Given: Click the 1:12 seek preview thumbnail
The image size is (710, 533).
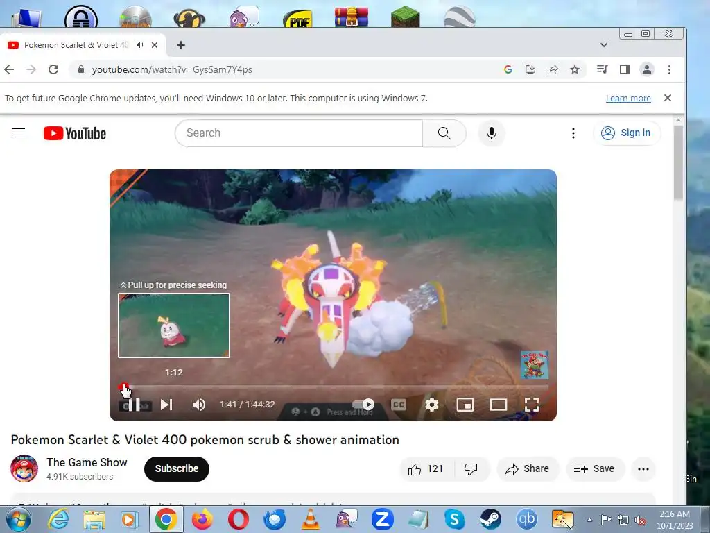Looking at the screenshot, I should click(174, 325).
